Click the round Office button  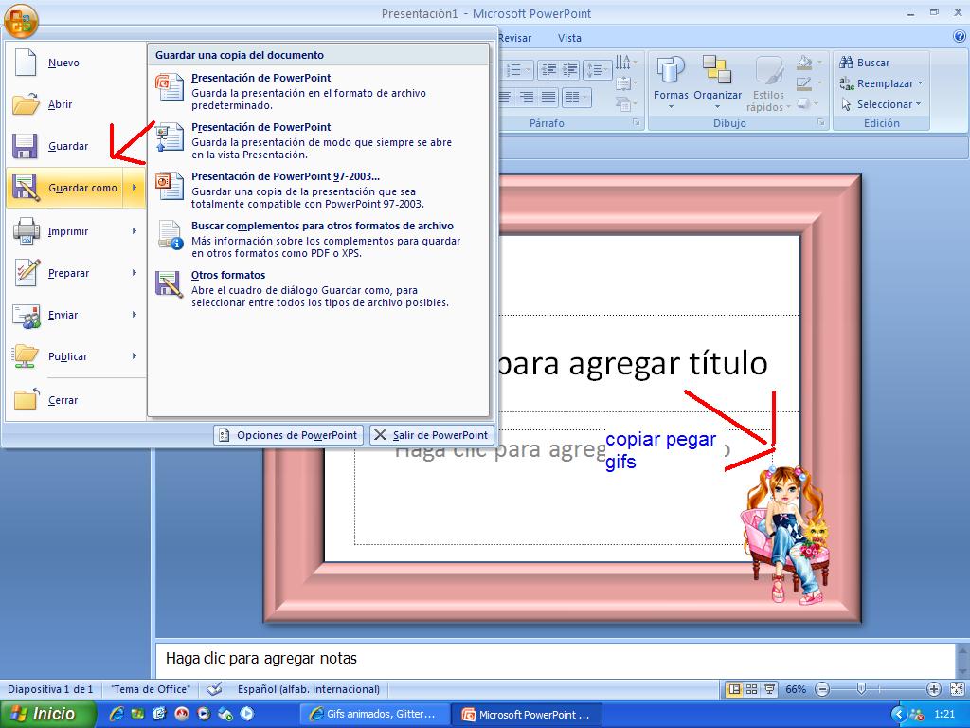[21, 21]
